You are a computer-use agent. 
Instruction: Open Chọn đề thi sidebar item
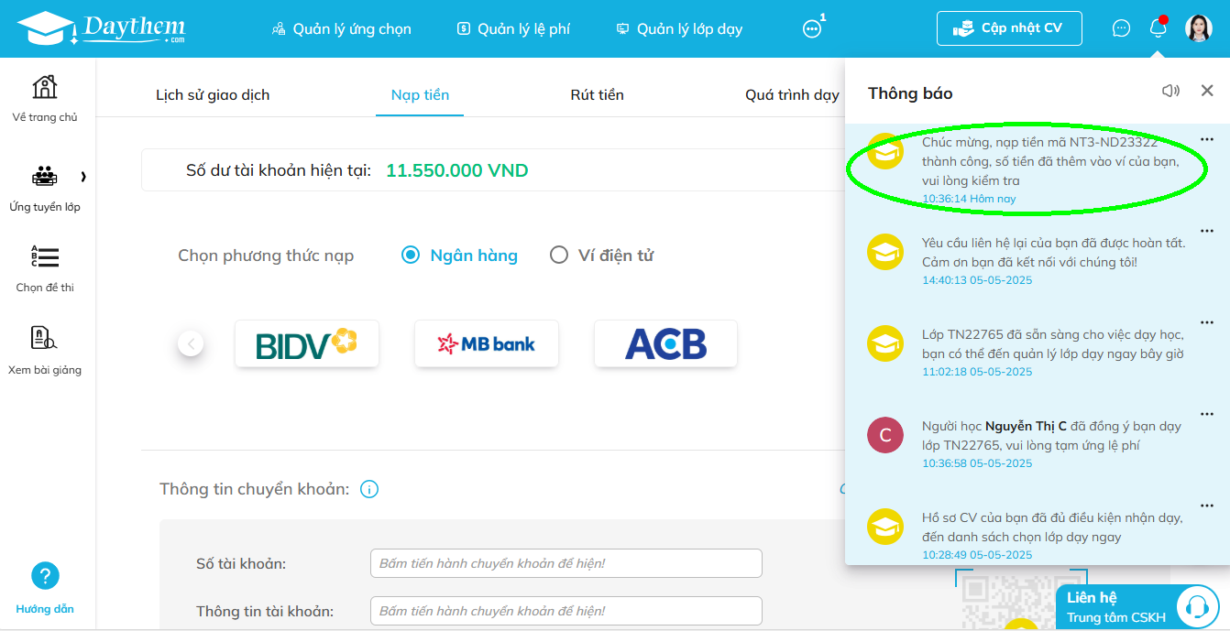[x=45, y=269]
